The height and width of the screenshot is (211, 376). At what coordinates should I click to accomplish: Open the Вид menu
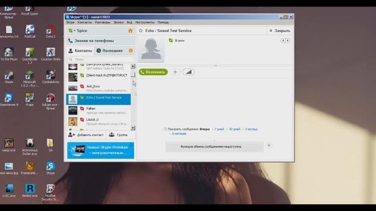129,22
